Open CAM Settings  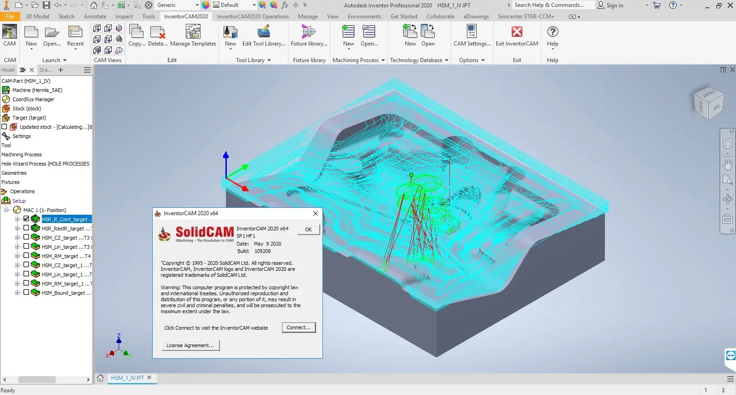[472, 36]
